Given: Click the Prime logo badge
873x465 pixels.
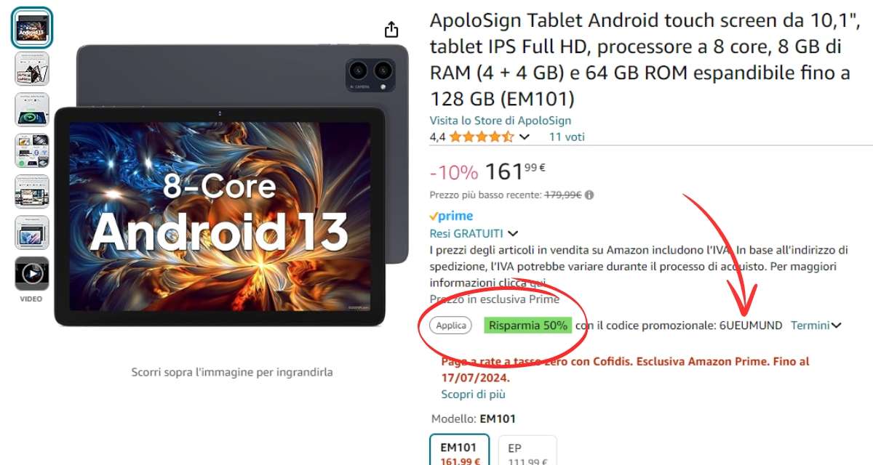Looking at the screenshot, I should [x=451, y=216].
